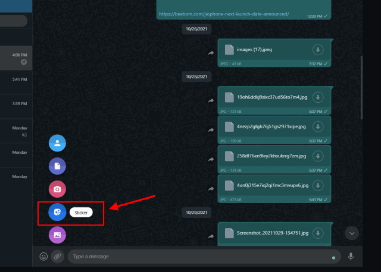Download the 19oh6ddkj9sixc37ud56to7m4.jpg file

pyautogui.click(x=318, y=97)
